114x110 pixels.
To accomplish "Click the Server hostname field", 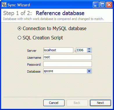I will [58, 50].
